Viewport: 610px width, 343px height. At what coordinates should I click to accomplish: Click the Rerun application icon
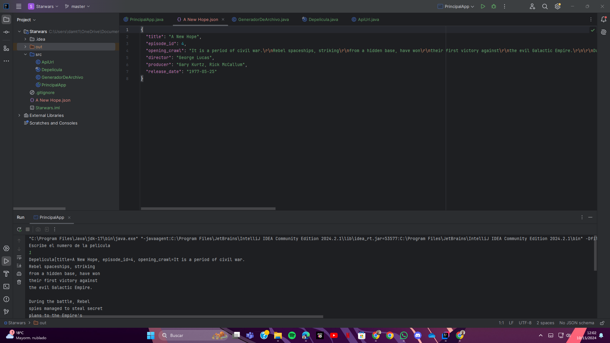pyautogui.click(x=19, y=229)
